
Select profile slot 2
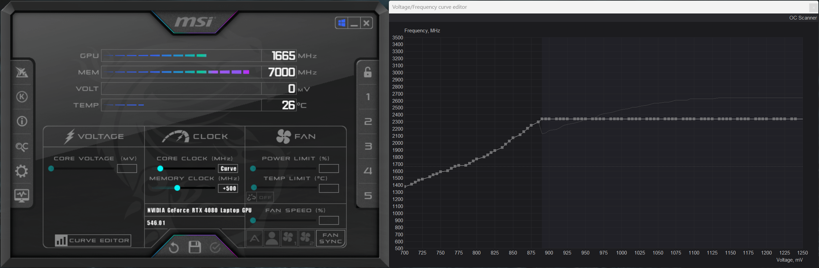tap(368, 122)
